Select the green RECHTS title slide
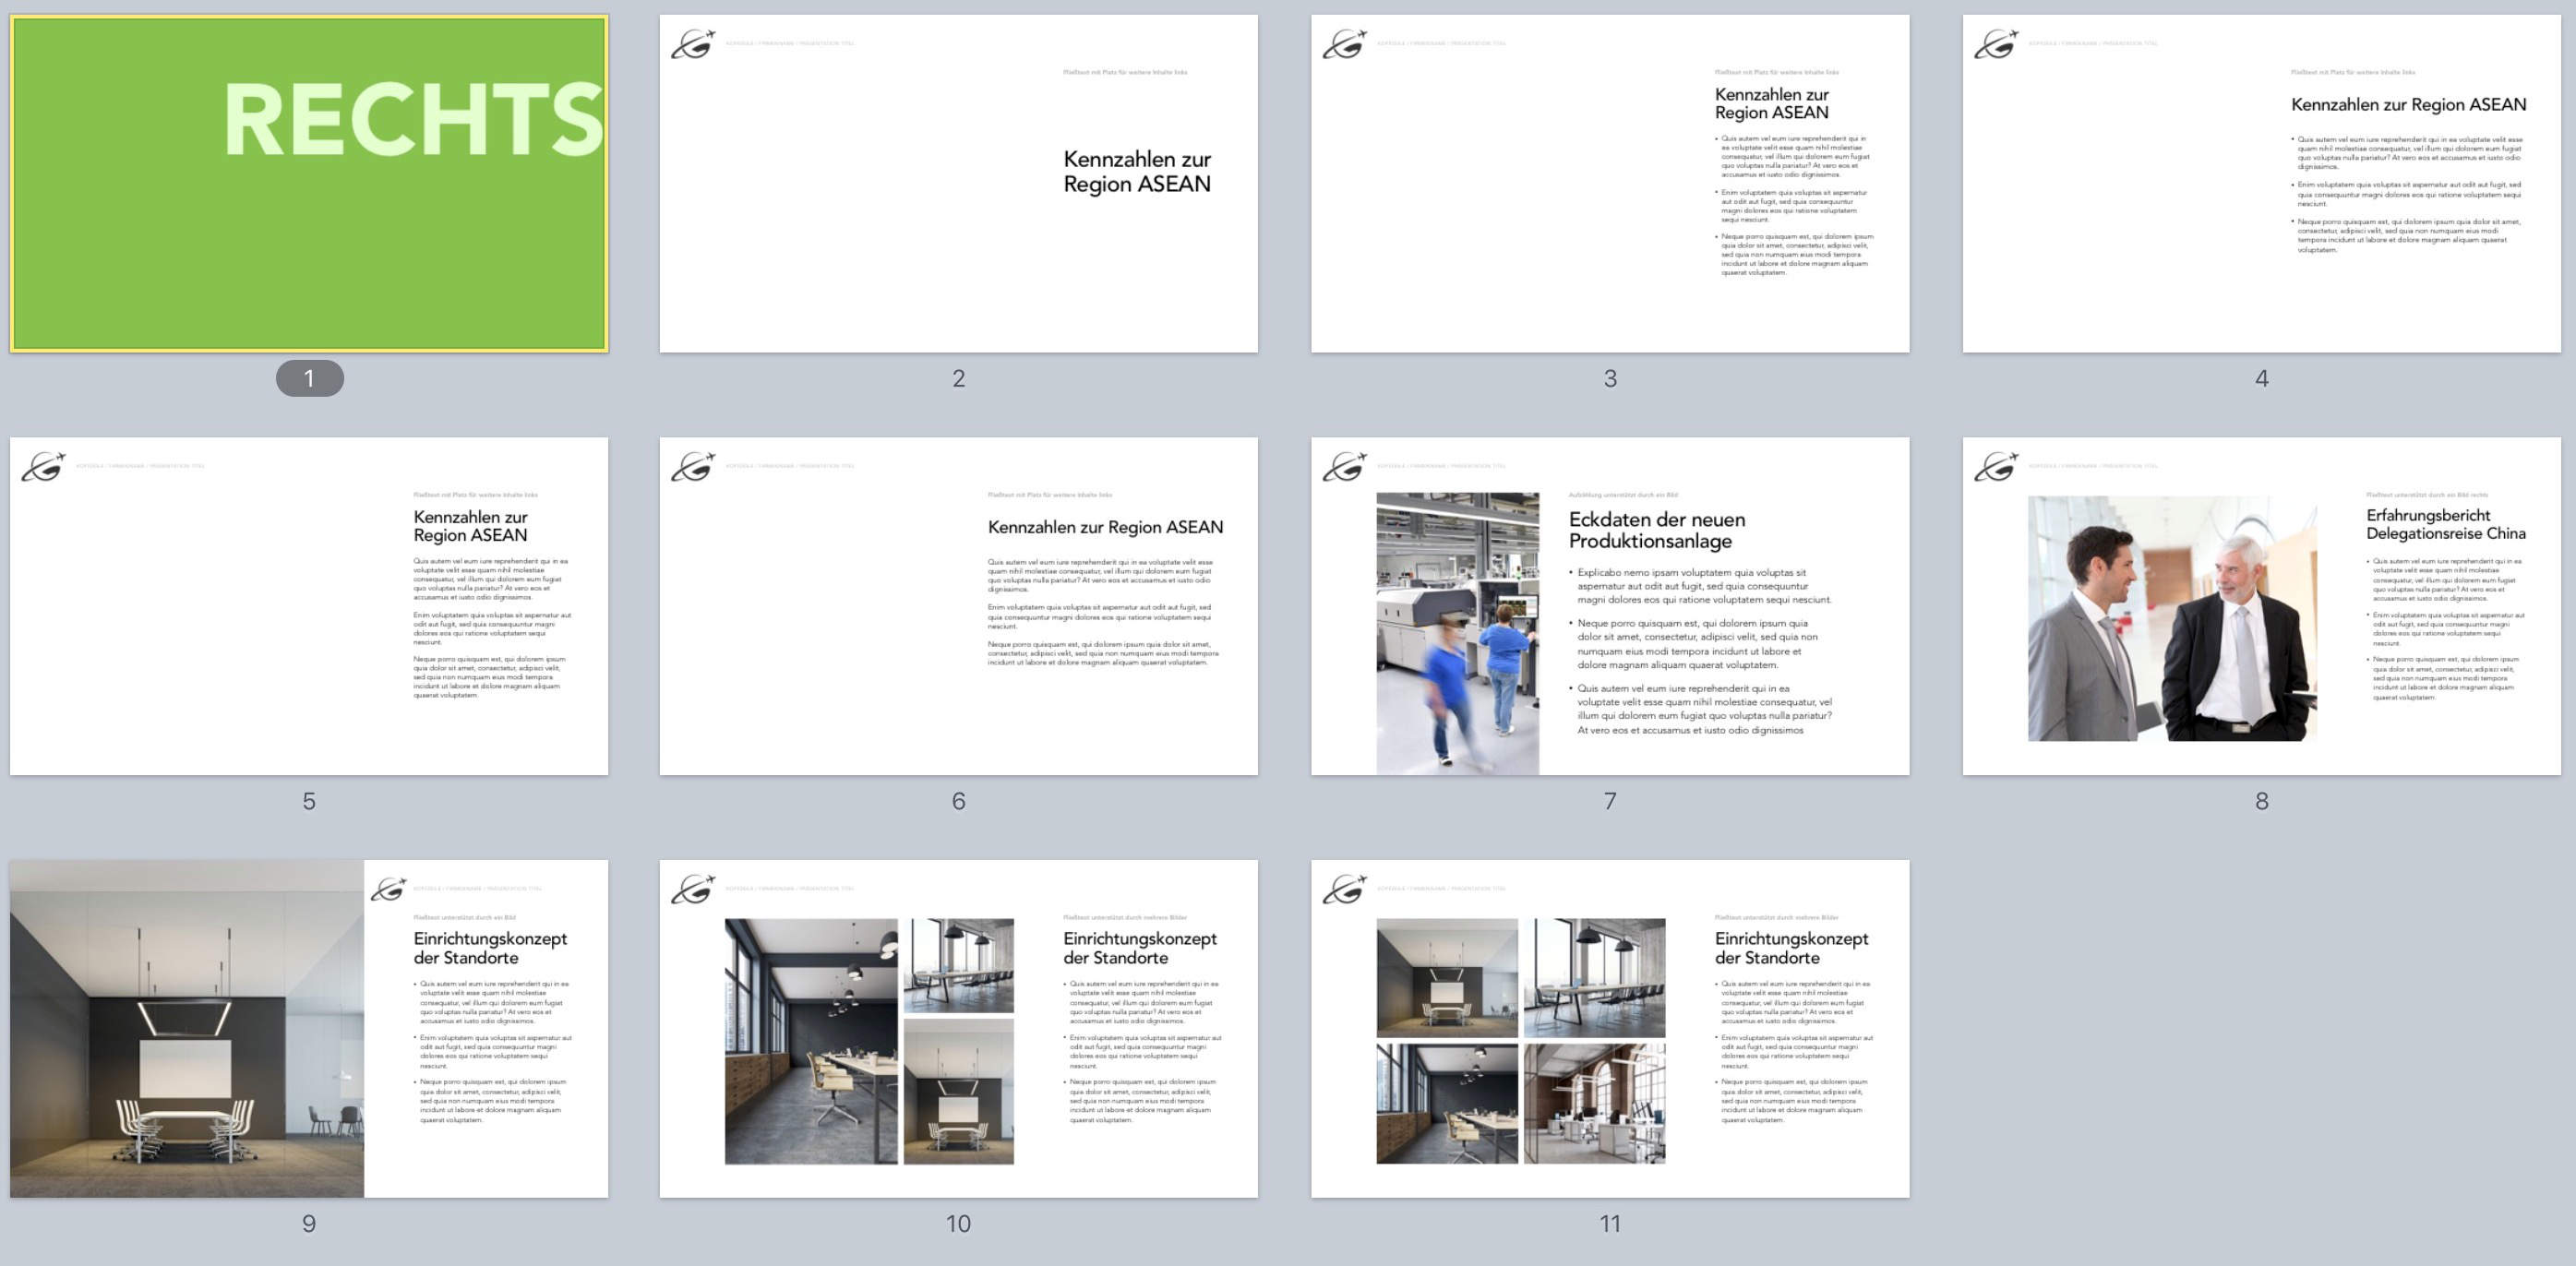This screenshot has height=1266, width=2576. click(x=309, y=183)
